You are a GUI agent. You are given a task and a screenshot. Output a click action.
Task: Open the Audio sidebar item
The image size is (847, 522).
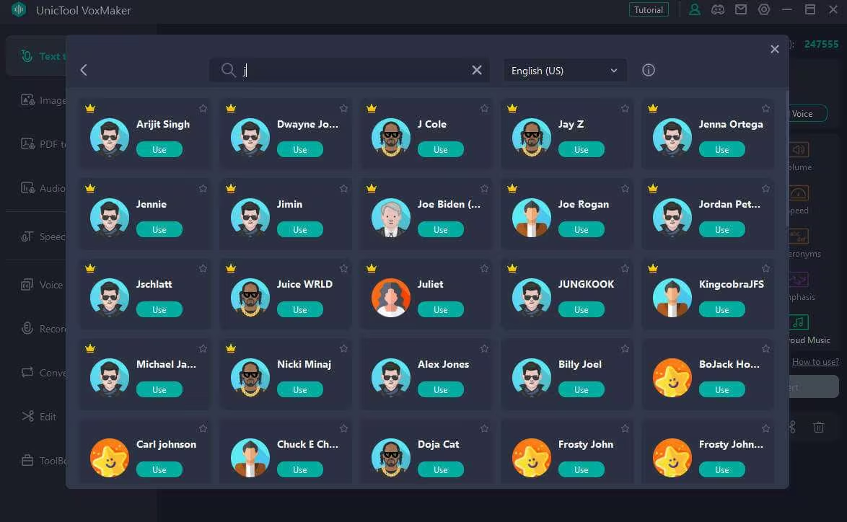pos(43,188)
